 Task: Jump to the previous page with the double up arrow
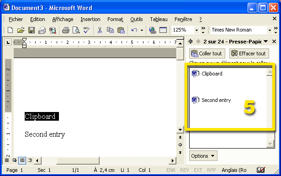[180, 137]
